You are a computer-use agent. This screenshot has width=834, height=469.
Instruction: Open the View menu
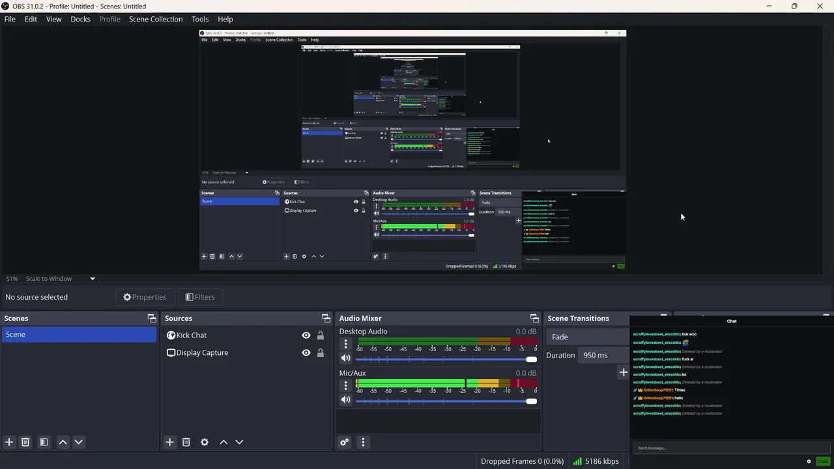[53, 19]
